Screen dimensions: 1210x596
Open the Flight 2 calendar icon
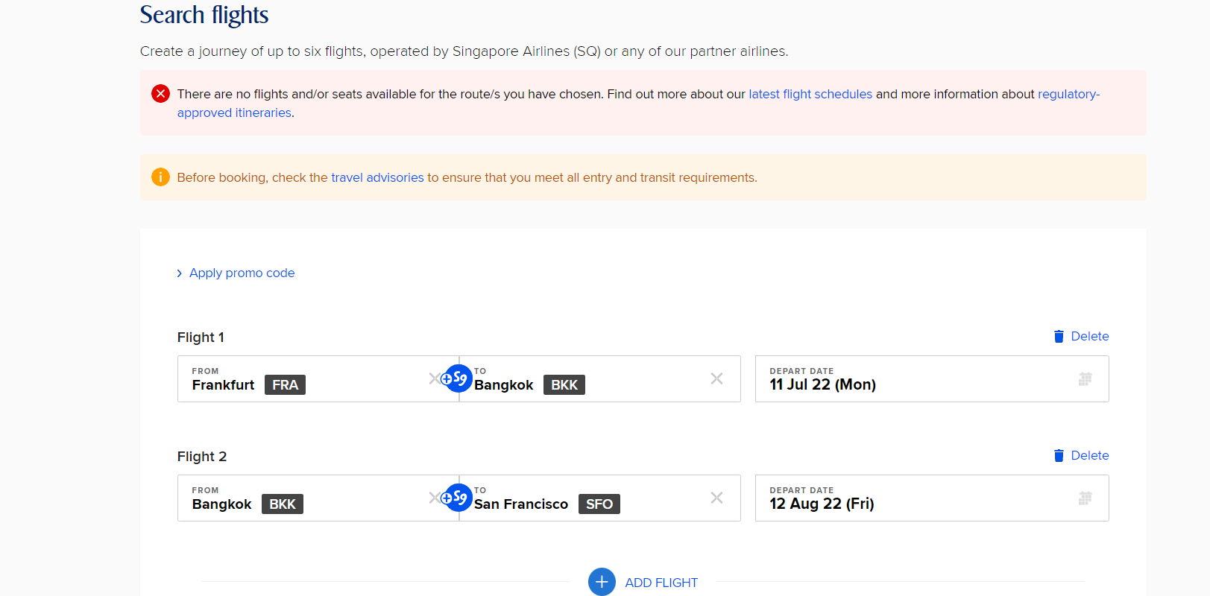pyautogui.click(x=1085, y=498)
